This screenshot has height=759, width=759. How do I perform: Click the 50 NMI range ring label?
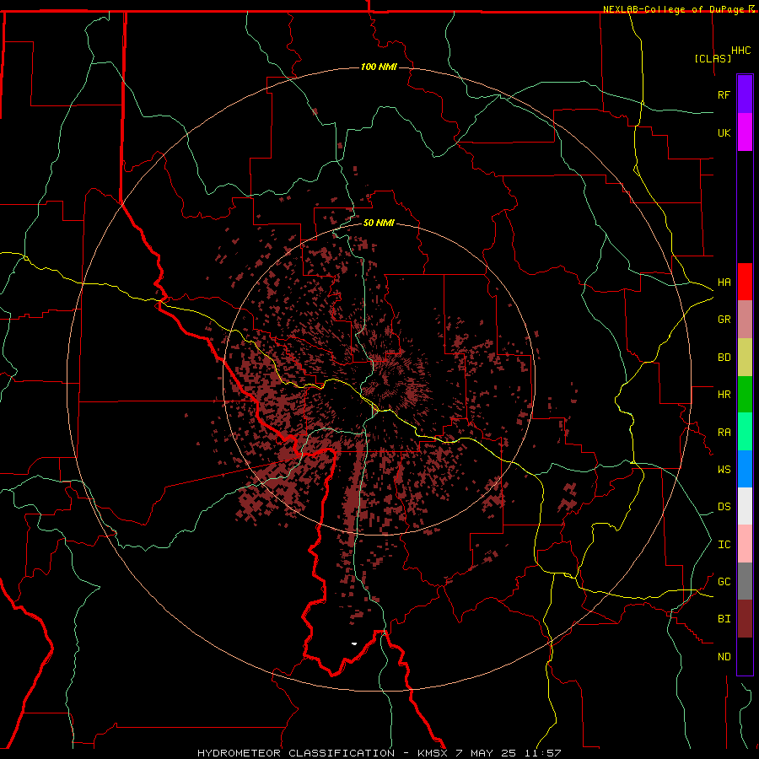tap(379, 223)
